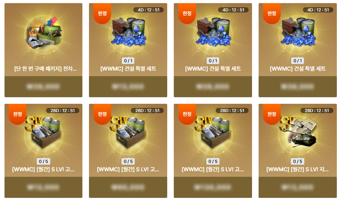Click 한정 badge on keys-and-tank card

tap(272, 114)
